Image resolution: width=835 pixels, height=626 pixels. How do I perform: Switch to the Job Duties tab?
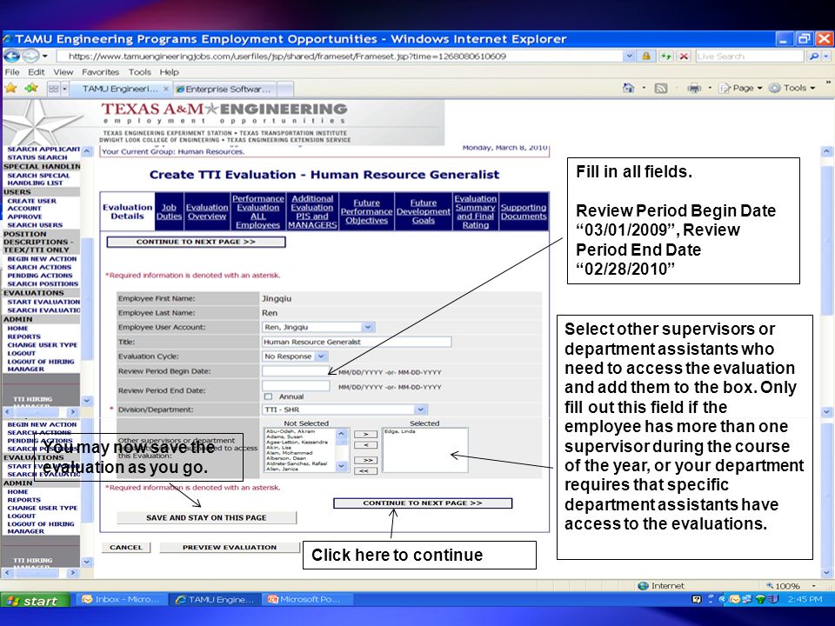tap(169, 211)
